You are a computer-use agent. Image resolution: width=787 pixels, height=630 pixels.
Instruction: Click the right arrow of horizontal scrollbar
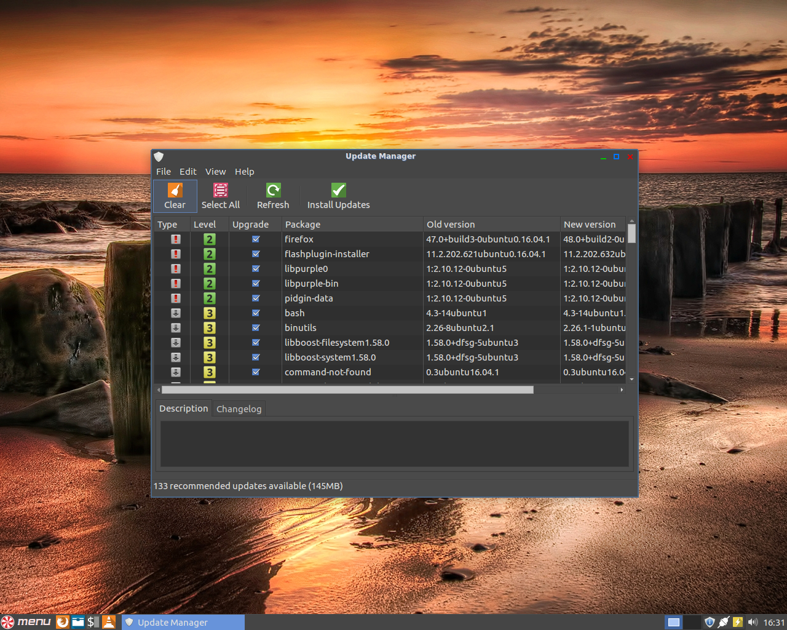(x=622, y=389)
